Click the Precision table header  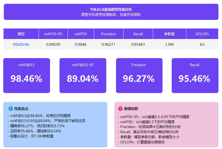108,34
